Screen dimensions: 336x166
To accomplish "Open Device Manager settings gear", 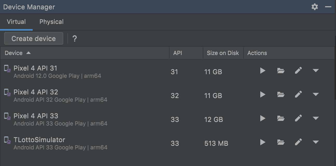I will click(315, 7).
